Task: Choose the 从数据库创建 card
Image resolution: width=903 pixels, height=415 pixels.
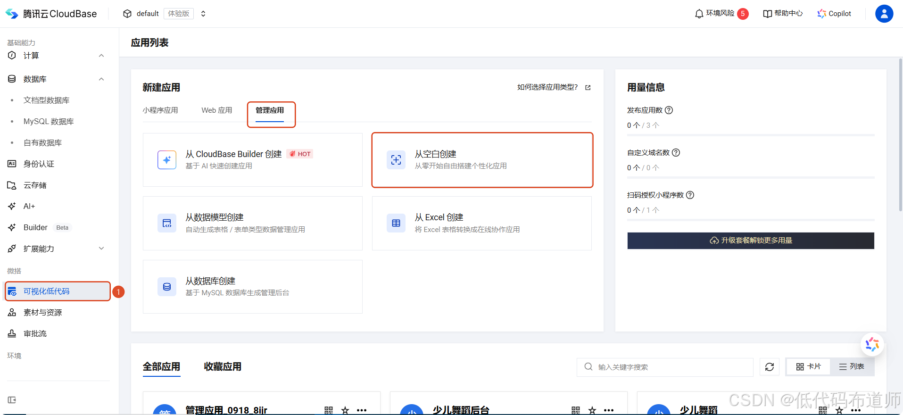Action: 253,287
